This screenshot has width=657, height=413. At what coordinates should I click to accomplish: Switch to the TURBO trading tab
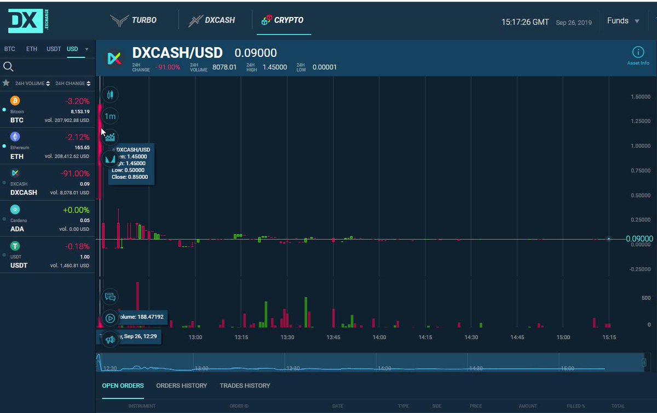[x=135, y=20]
